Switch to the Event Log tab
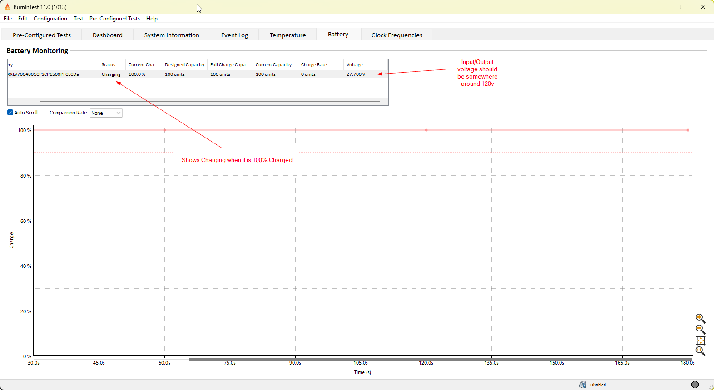Image resolution: width=714 pixels, height=390 pixels. click(234, 35)
